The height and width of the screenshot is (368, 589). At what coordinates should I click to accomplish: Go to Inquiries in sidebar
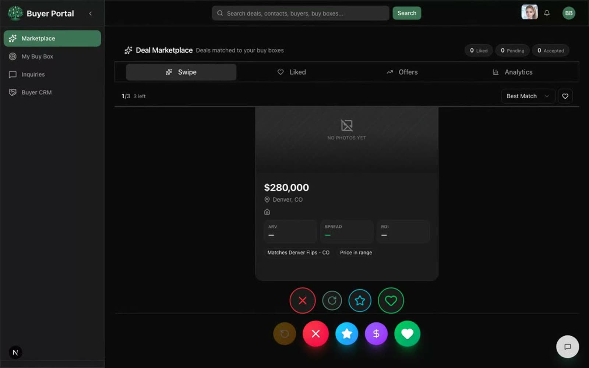click(x=52, y=74)
